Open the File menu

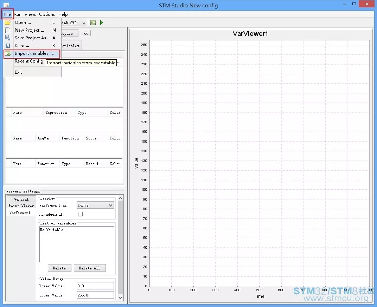pos(7,14)
